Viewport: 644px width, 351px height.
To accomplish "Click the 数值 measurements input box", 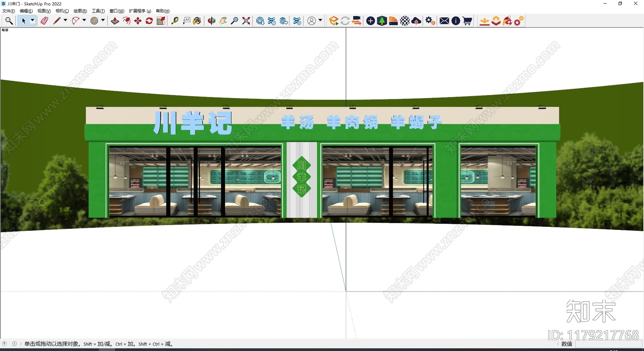I will pyautogui.click(x=609, y=344).
